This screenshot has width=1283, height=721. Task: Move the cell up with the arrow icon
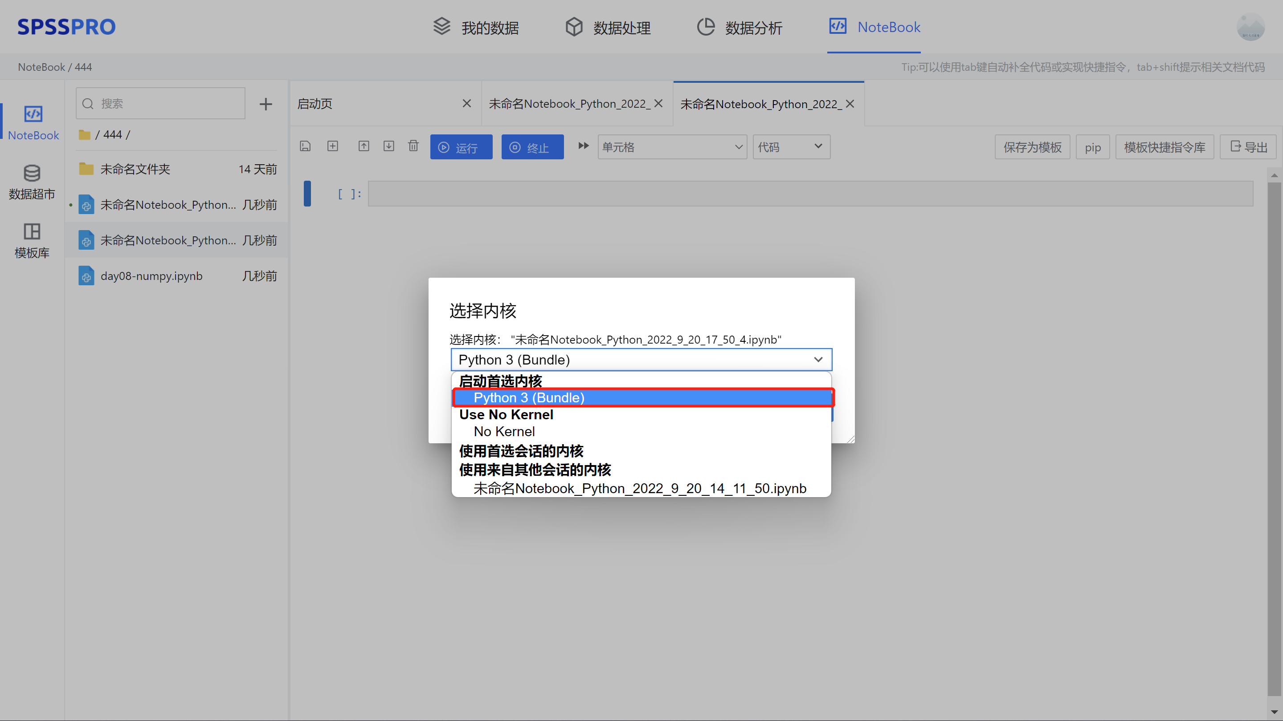pos(364,146)
